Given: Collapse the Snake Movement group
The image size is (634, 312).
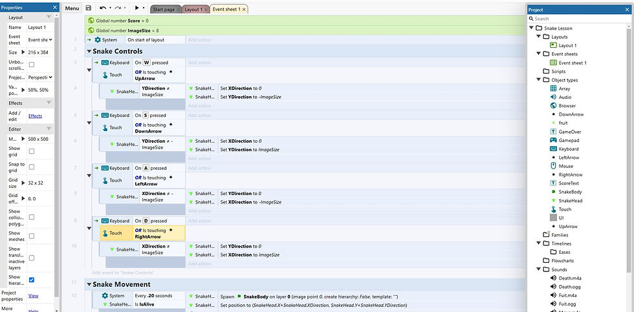Looking at the screenshot, I should (x=89, y=285).
